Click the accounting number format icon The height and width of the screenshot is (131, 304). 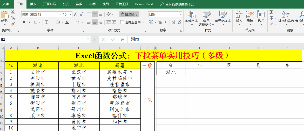151,22
